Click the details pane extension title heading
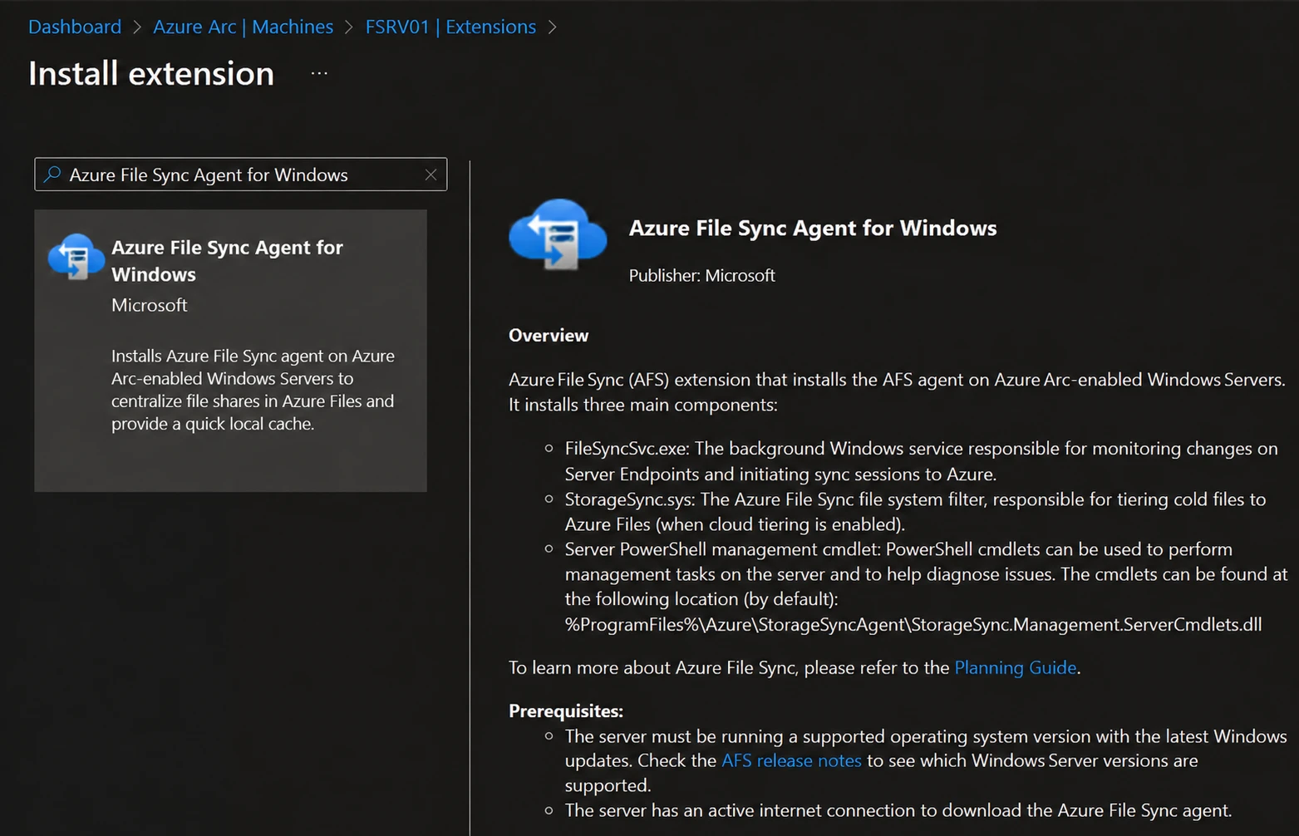This screenshot has height=836, width=1299. click(x=813, y=228)
